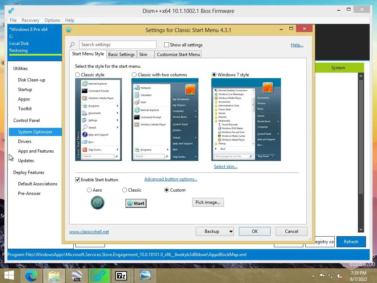The image size is (377, 283).
Task: Show hidden tray icons arrow
Action: click(x=313, y=276)
